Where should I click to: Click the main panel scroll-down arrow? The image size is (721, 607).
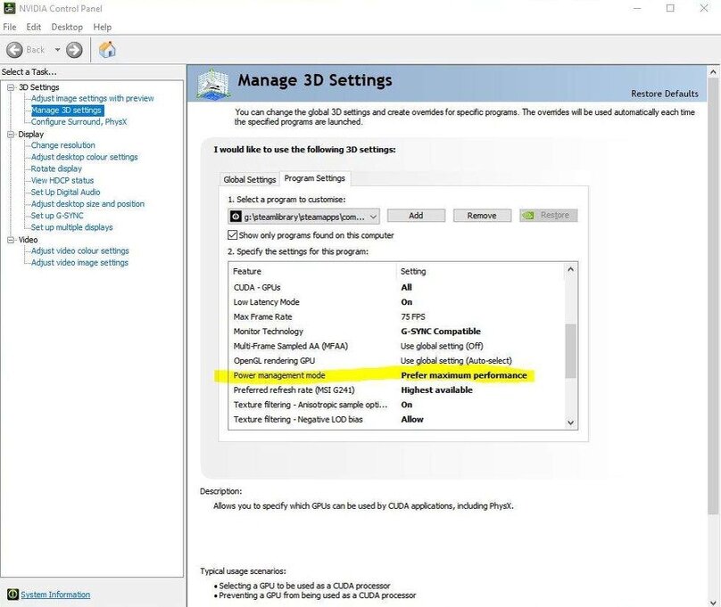713,602
